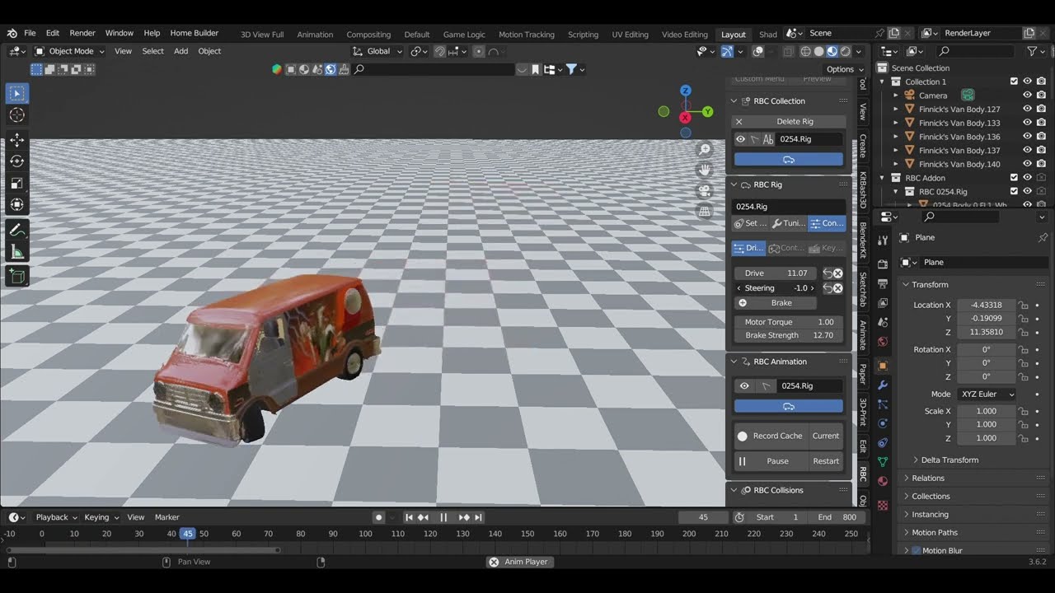1055x593 pixels.
Task: Expand the Collections panel
Action: pos(931,496)
